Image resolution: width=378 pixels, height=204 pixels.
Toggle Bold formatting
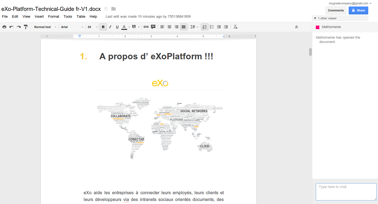pos(103,27)
